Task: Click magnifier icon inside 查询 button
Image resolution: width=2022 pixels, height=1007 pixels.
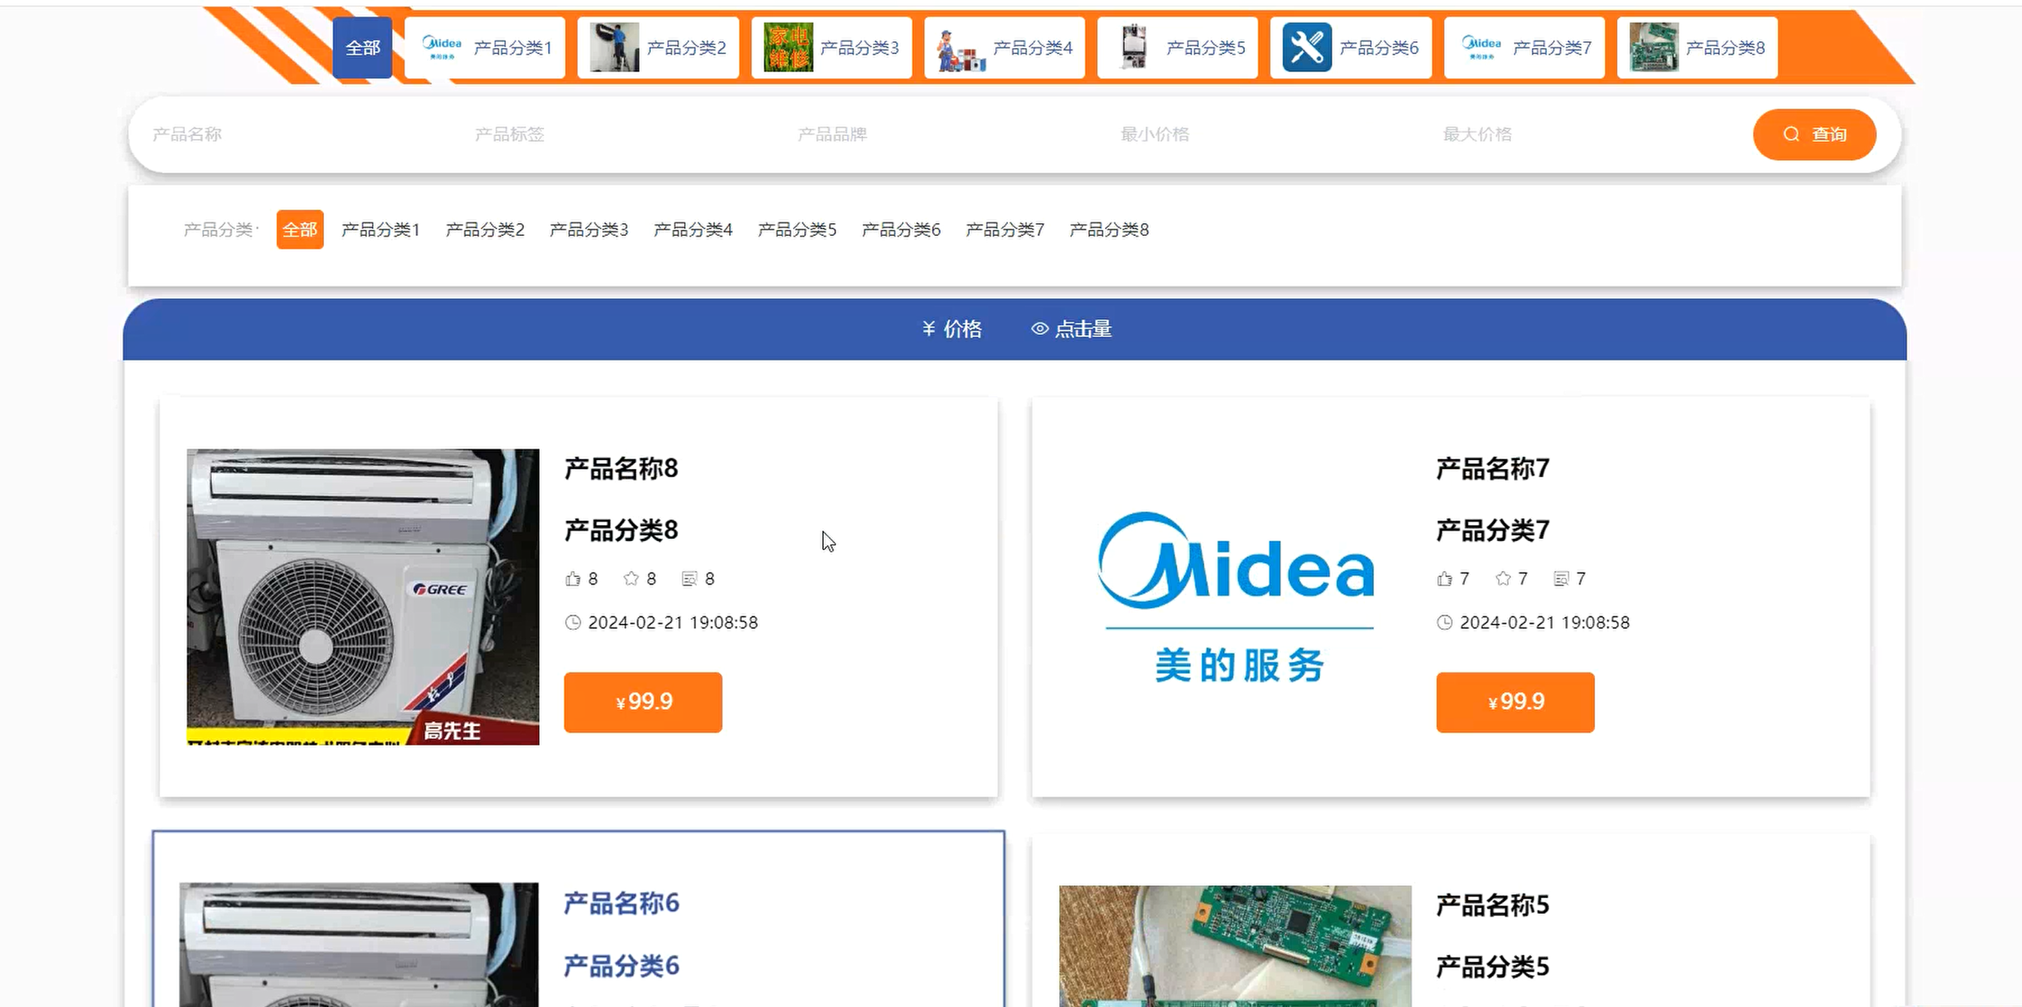Action: [1791, 135]
